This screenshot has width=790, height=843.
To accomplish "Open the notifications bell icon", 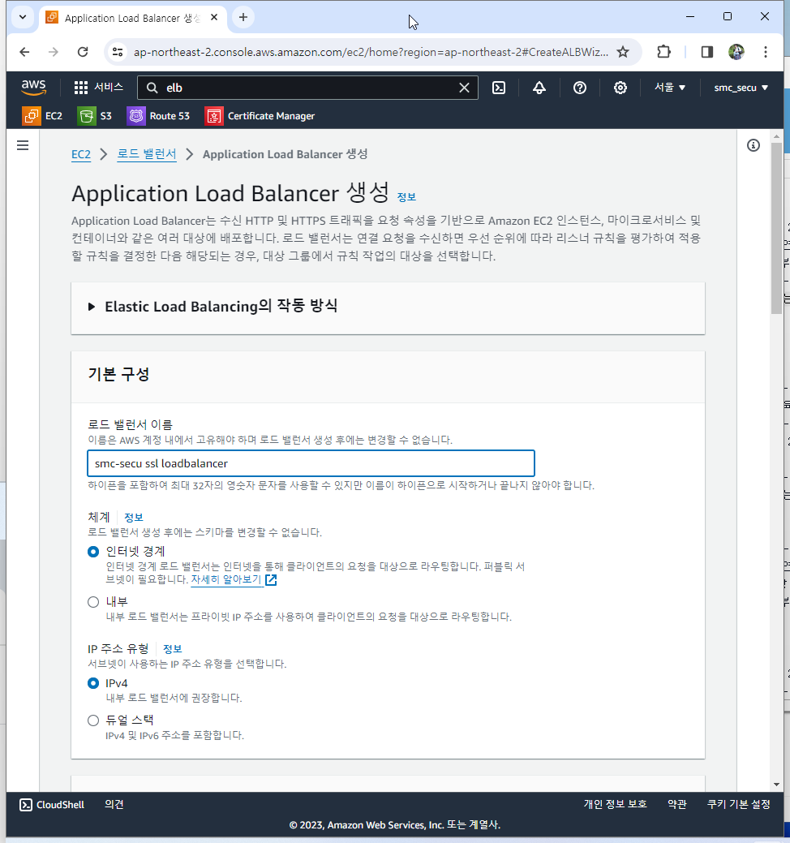I will point(539,88).
